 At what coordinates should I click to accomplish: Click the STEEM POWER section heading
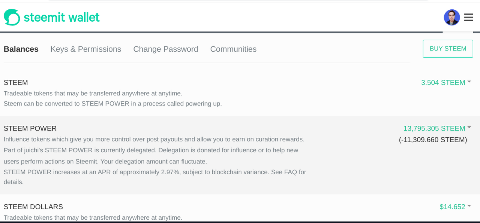30,128
